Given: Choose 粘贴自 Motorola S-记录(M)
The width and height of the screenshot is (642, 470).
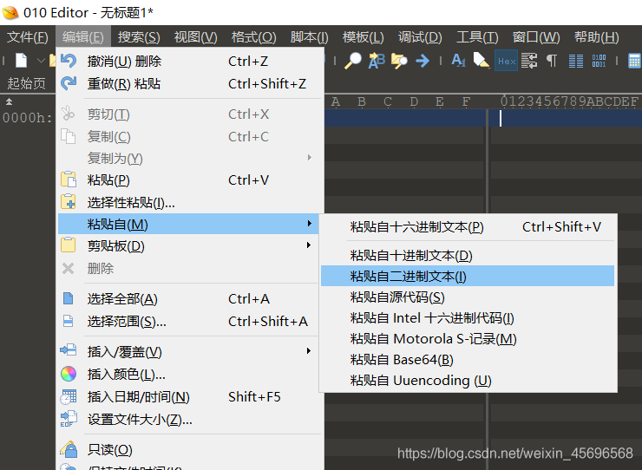Looking at the screenshot, I should pyautogui.click(x=468, y=339).
